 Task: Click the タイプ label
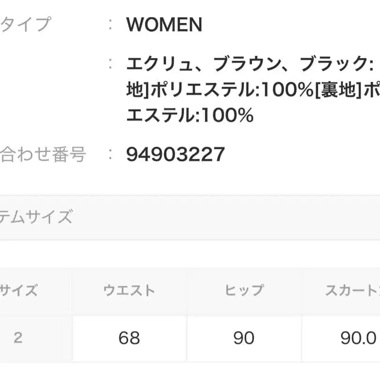[x=26, y=24]
